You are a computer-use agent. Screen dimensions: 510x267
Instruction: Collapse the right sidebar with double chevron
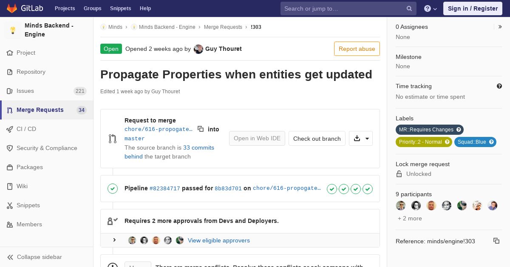500,27
